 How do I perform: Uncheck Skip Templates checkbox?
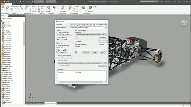click(x=57, y=50)
